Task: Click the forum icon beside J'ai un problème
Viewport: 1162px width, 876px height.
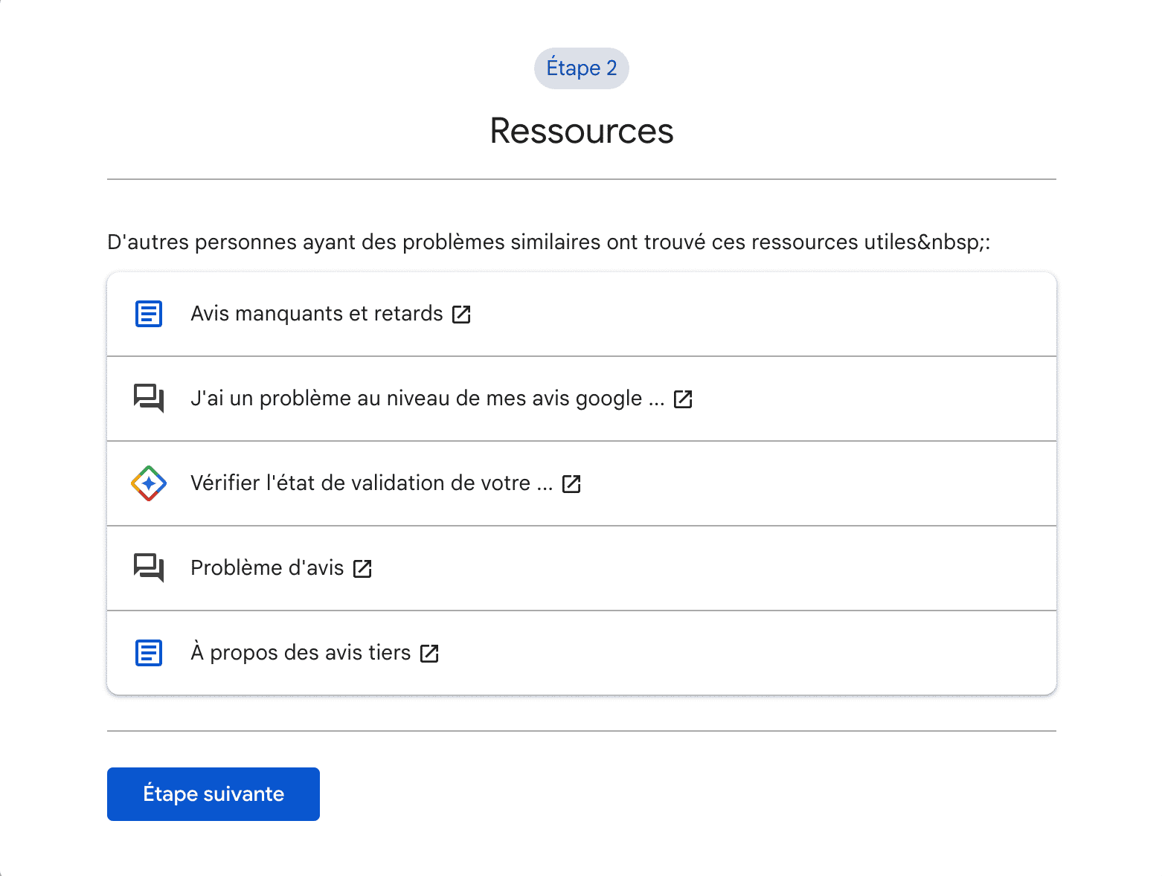Action: [x=149, y=399]
